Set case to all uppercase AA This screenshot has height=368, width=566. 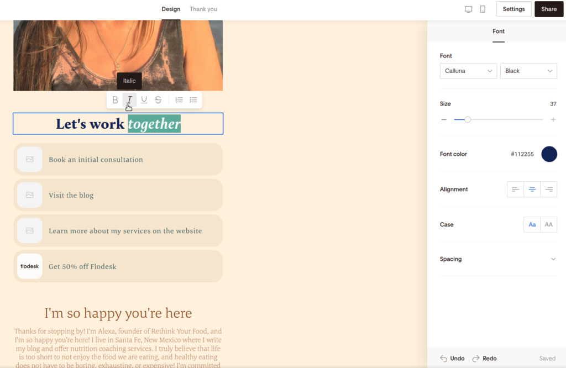549,224
